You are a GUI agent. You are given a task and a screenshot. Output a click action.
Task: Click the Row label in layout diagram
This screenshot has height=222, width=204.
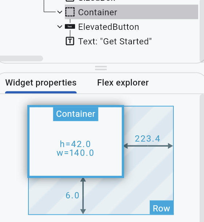tap(161, 209)
